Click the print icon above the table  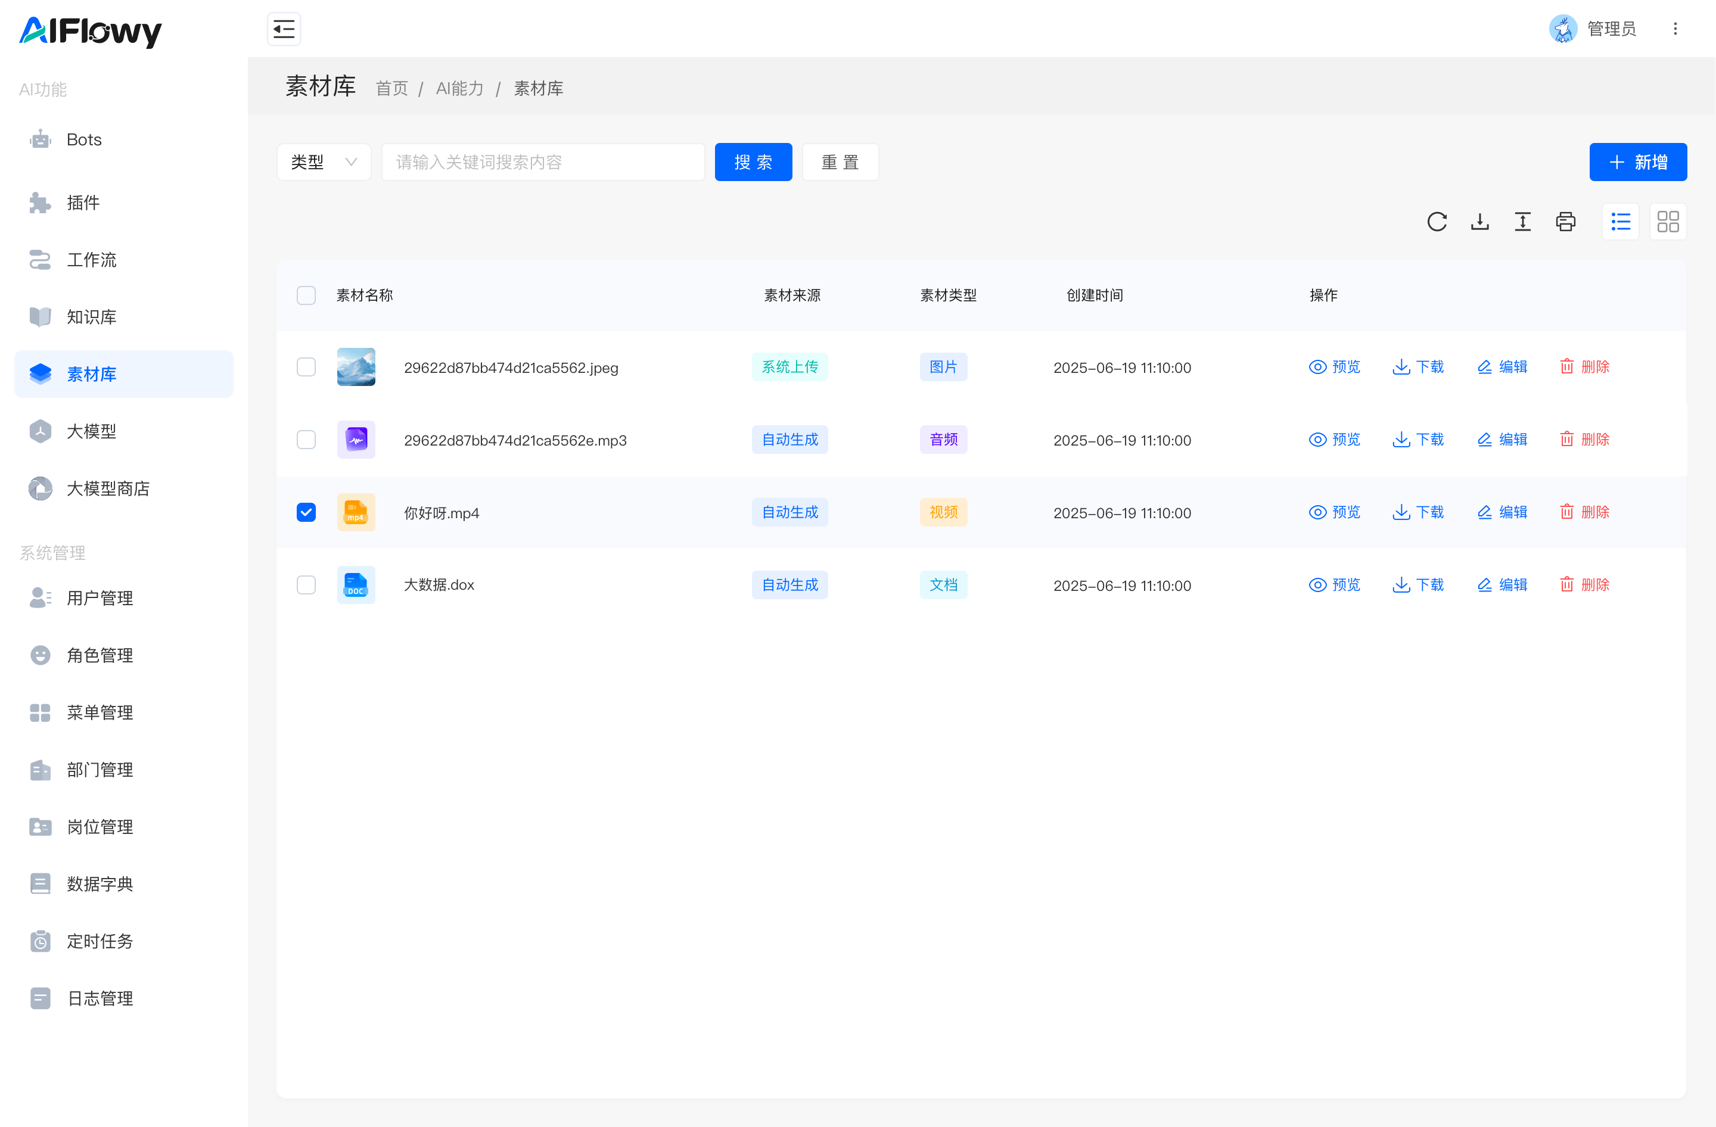[x=1565, y=222]
